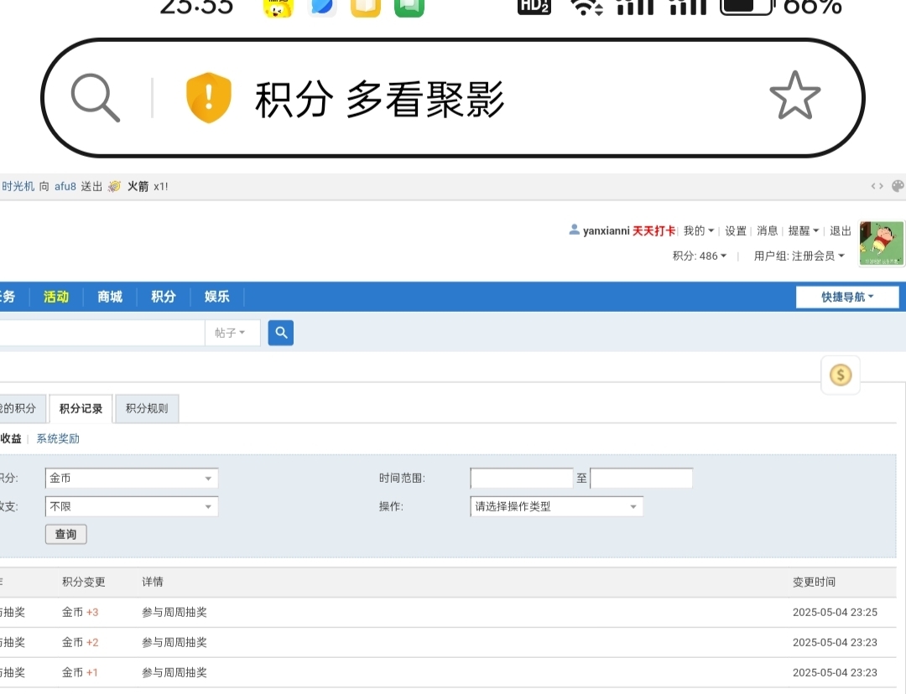Viewport: 906px width, 694px height.
Task: Open the user avatar thumbnail
Action: 882,244
